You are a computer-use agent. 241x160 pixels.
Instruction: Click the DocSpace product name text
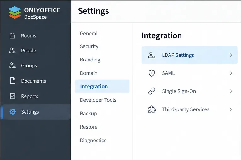[35, 17]
